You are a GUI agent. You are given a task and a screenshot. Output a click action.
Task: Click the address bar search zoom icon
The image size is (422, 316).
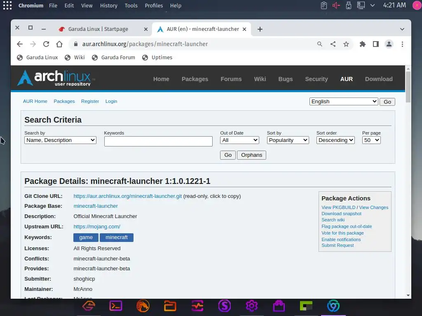(x=319, y=44)
